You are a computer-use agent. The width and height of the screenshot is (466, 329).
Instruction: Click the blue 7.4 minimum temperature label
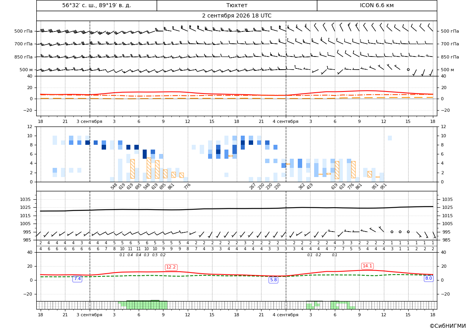tap(77, 278)
